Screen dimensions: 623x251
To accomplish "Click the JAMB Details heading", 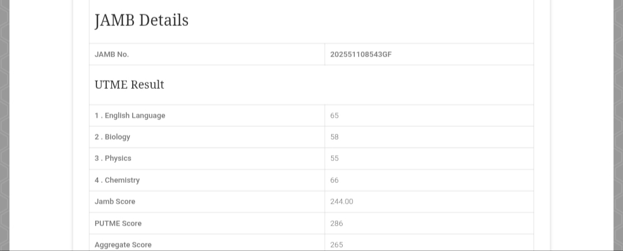I will pyautogui.click(x=141, y=21).
